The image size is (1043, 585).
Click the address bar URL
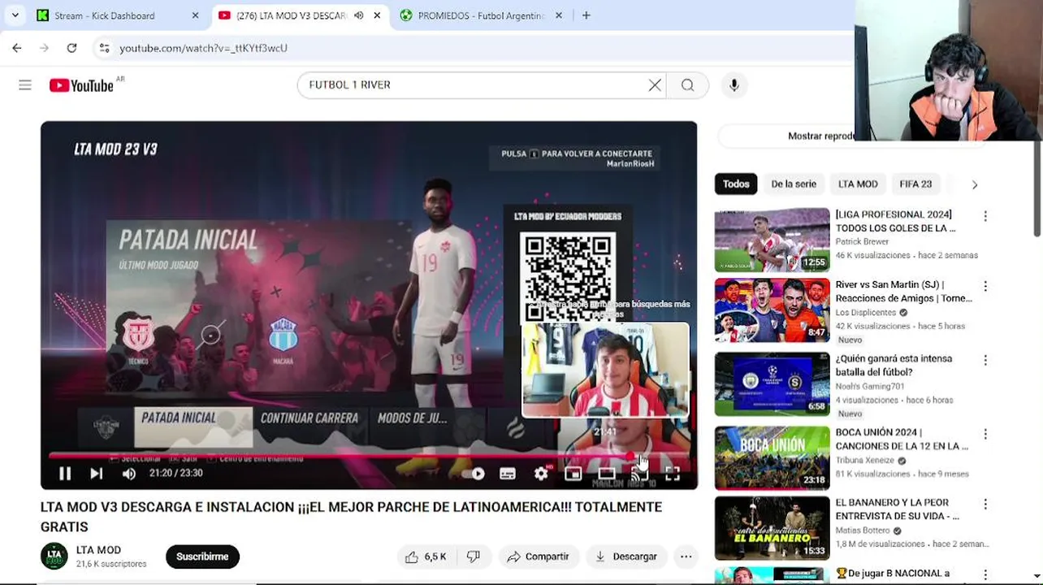point(203,48)
